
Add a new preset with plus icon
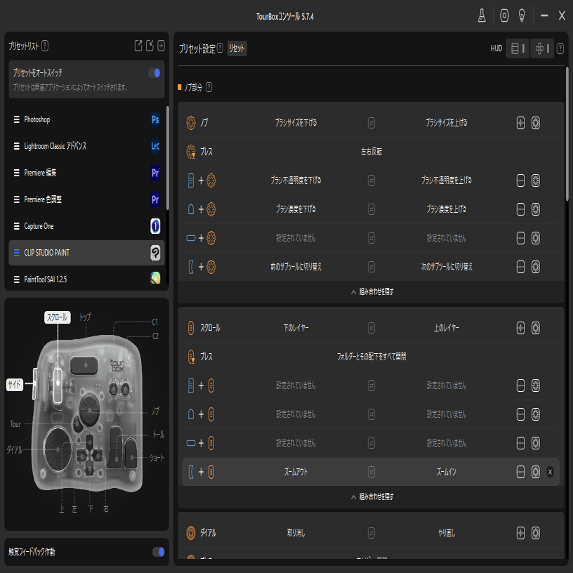[161, 46]
